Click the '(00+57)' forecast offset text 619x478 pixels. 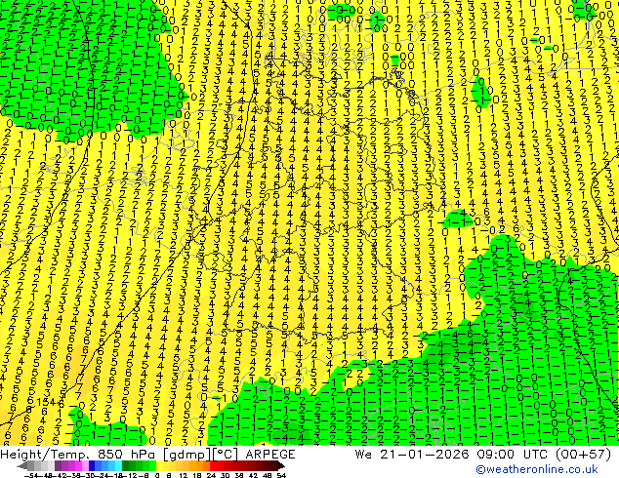[x=584, y=455]
